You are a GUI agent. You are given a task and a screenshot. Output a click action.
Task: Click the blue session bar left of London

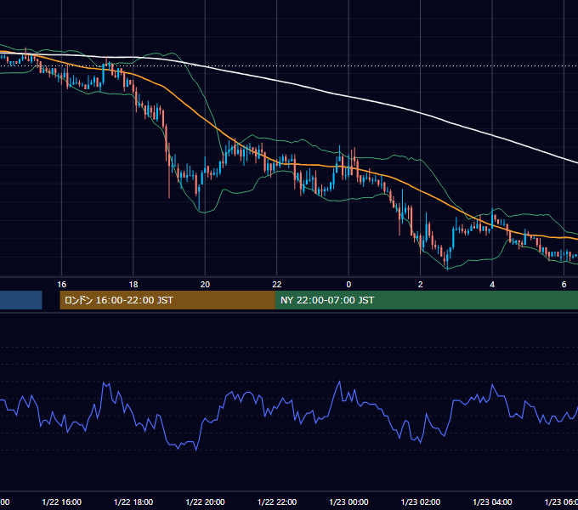click(x=21, y=300)
